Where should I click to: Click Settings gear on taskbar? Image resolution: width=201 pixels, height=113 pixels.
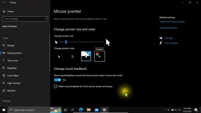[105, 110]
